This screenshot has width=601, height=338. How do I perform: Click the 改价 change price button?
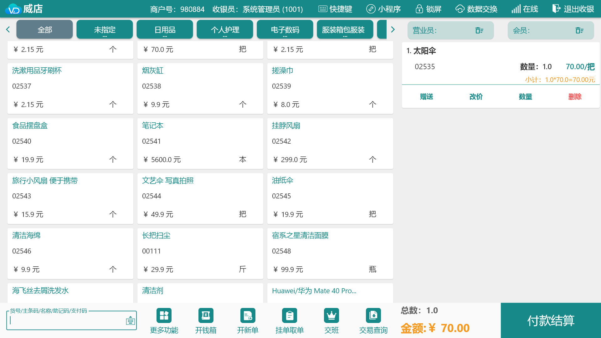pos(476,97)
